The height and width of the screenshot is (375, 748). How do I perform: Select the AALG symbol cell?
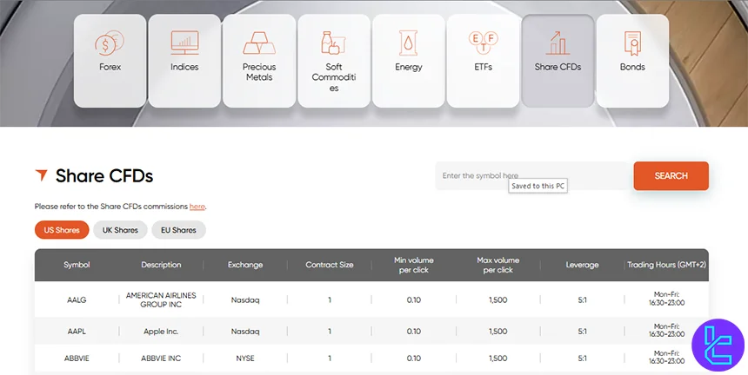click(77, 299)
